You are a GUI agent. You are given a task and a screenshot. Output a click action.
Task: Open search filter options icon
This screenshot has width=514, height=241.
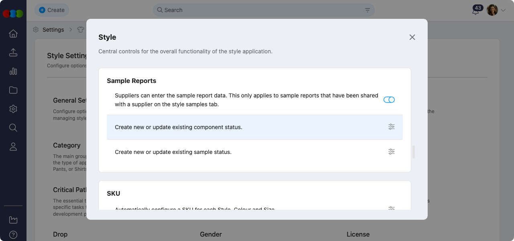coord(367,10)
